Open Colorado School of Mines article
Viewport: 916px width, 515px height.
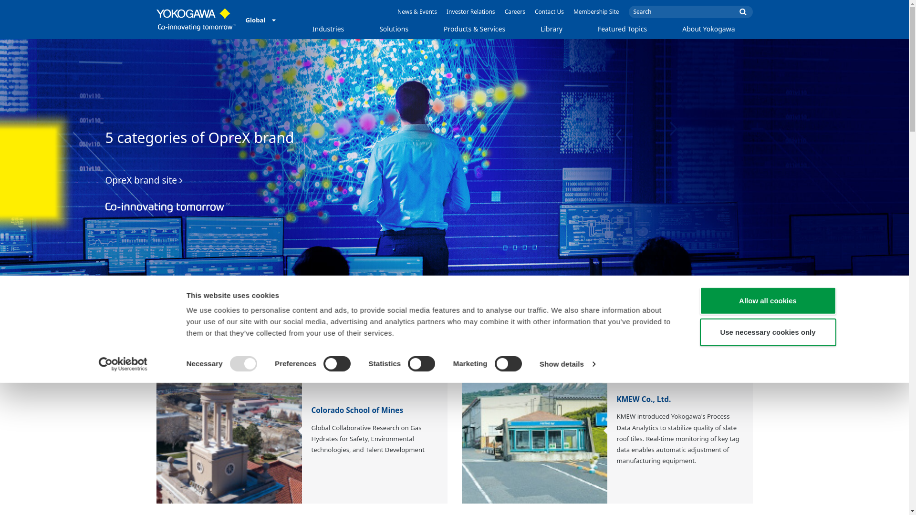pyautogui.click(x=357, y=410)
